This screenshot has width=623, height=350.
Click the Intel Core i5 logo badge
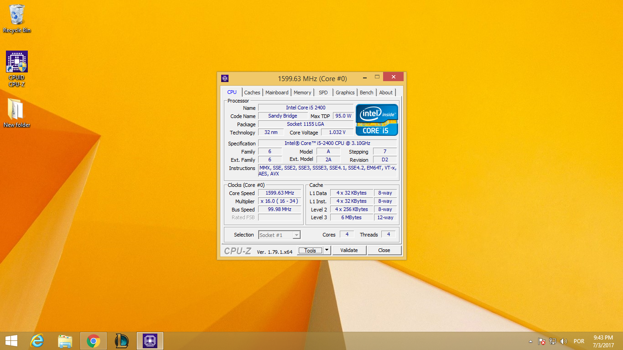point(377,120)
